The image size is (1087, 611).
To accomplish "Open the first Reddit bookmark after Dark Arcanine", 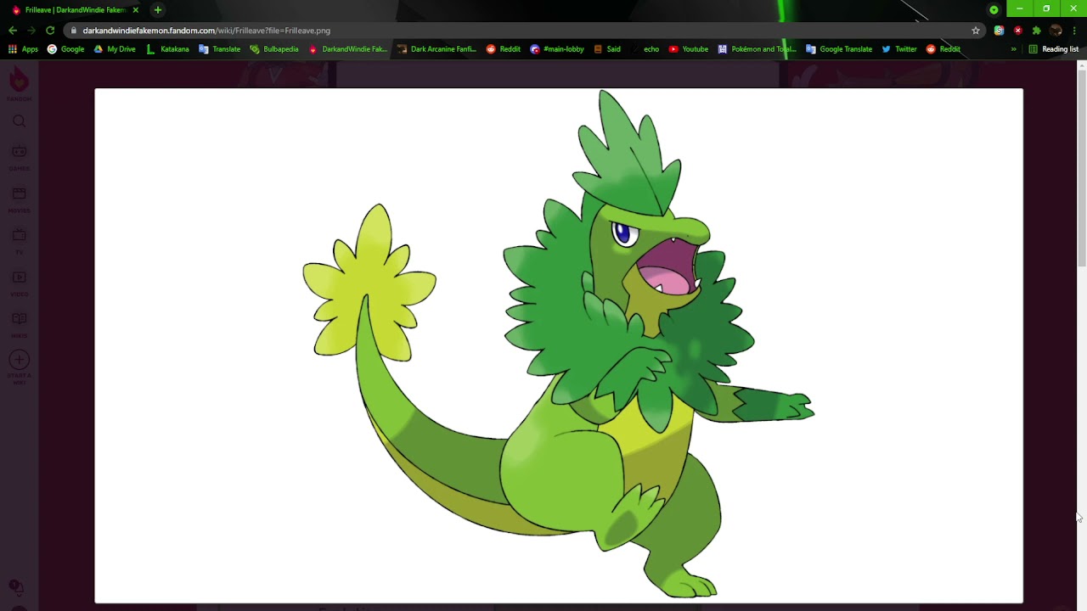I will [x=503, y=49].
